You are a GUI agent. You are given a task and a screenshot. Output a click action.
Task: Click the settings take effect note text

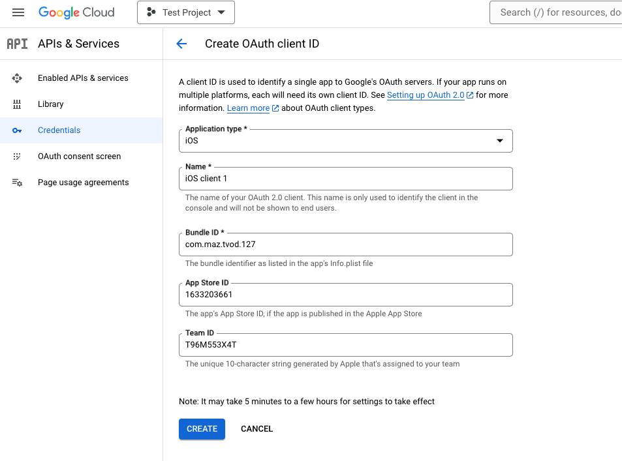[x=307, y=402]
